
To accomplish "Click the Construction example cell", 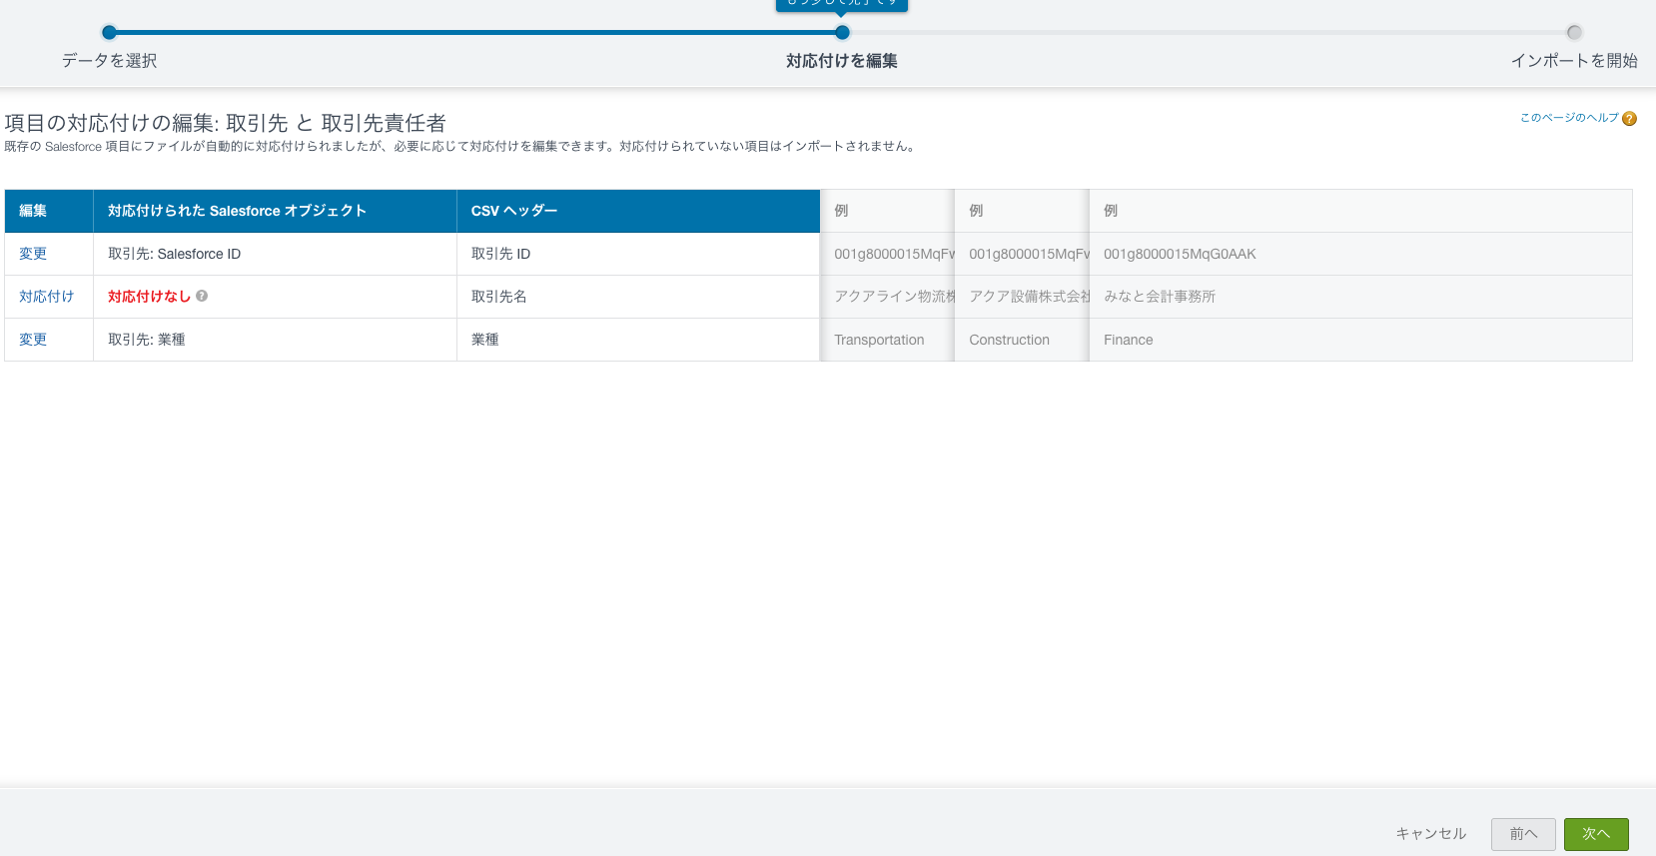I will (x=1022, y=340).
